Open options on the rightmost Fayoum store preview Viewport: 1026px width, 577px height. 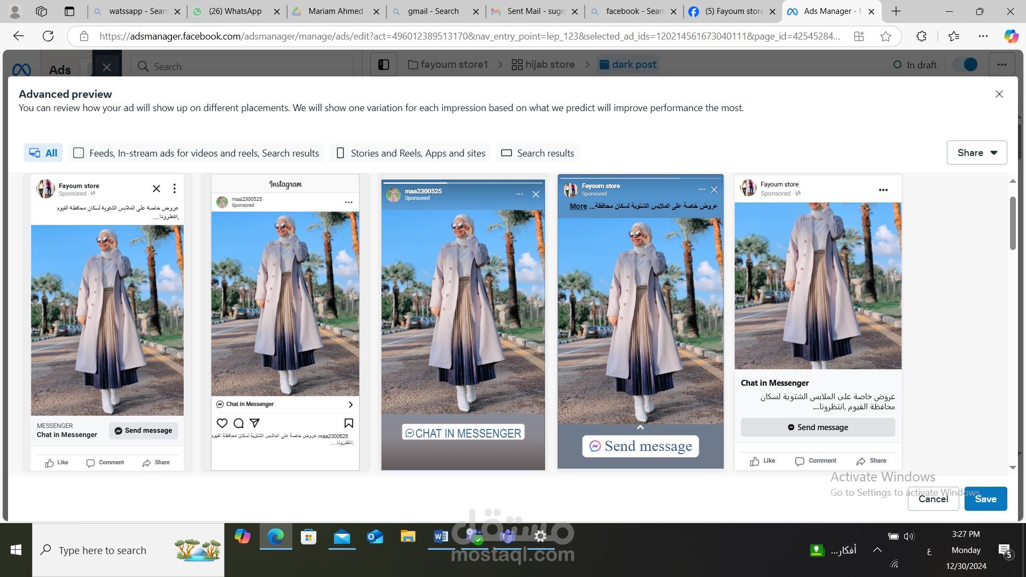[883, 190]
